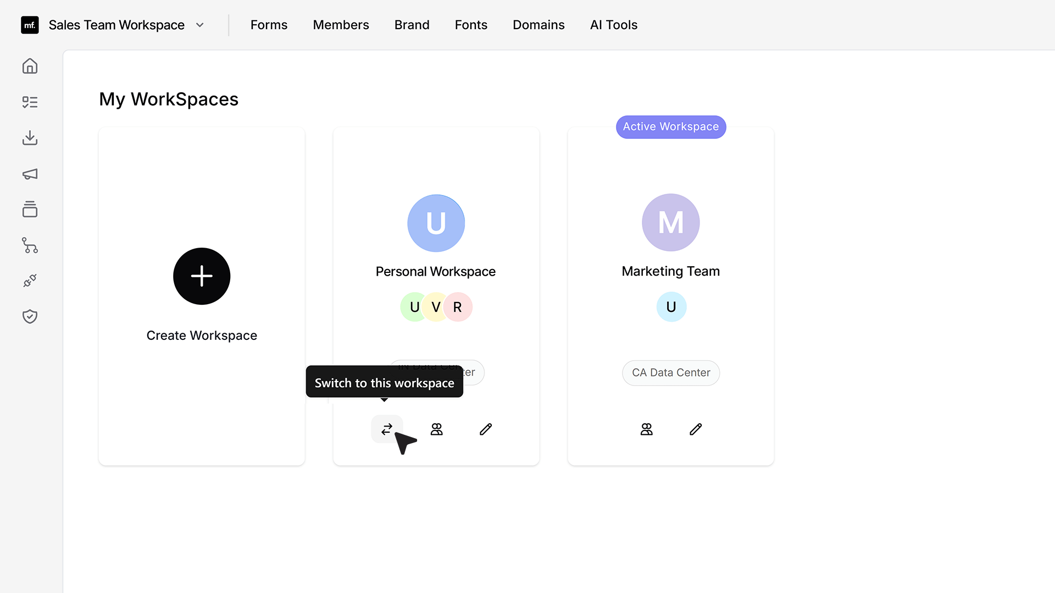Open the Forms tab
The width and height of the screenshot is (1055, 593).
[269, 25]
